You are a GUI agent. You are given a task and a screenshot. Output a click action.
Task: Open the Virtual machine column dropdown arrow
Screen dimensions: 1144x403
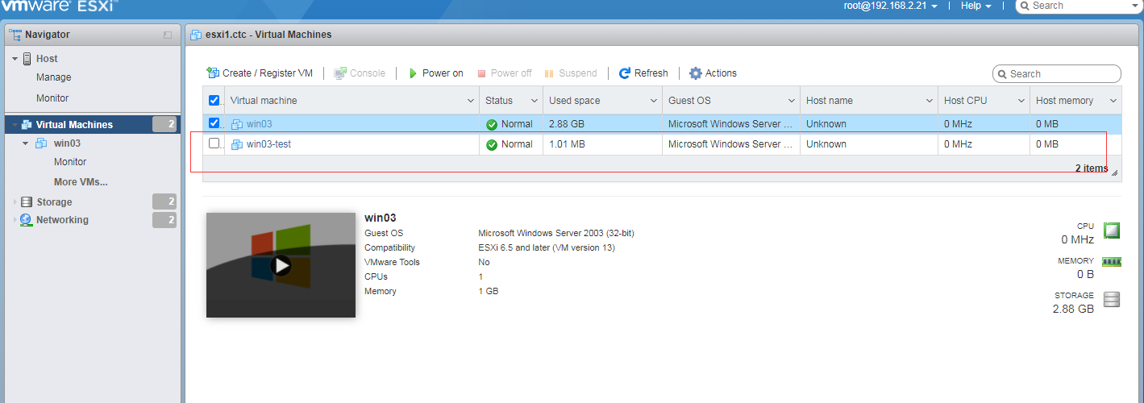tap(471, 101)
